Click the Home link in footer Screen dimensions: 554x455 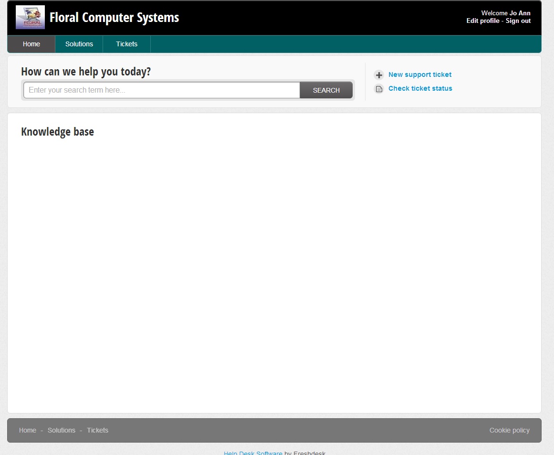28,430
